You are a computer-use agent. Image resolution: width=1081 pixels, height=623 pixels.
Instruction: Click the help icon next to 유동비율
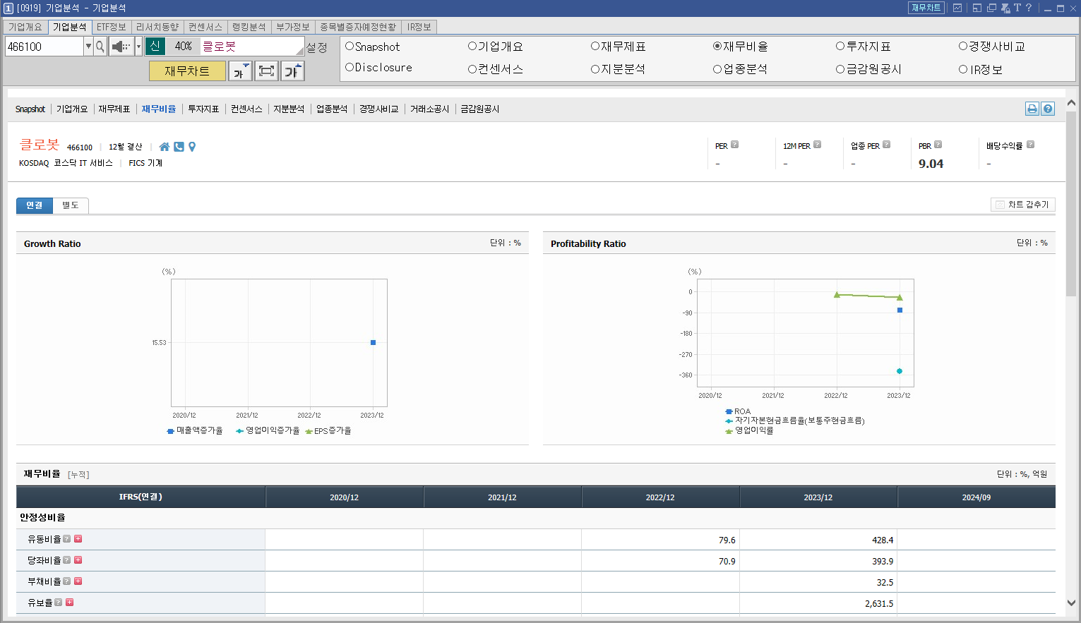(x=66, y=538)
